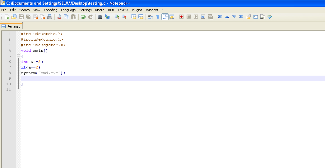The width and height of the screenshot is (325, 168).
Task: Click the folder with documents icon
Action: pos(248,17)
